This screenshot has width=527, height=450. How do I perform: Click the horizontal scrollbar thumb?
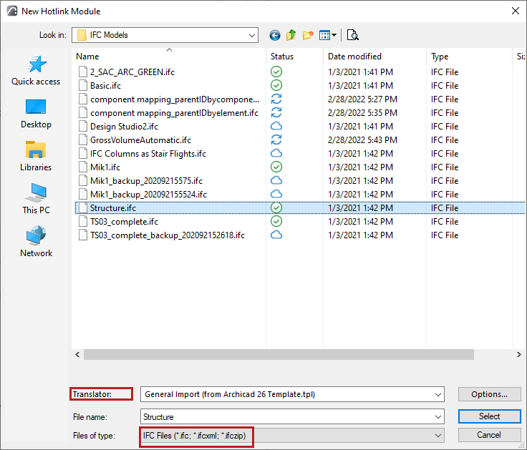point(279,355)
